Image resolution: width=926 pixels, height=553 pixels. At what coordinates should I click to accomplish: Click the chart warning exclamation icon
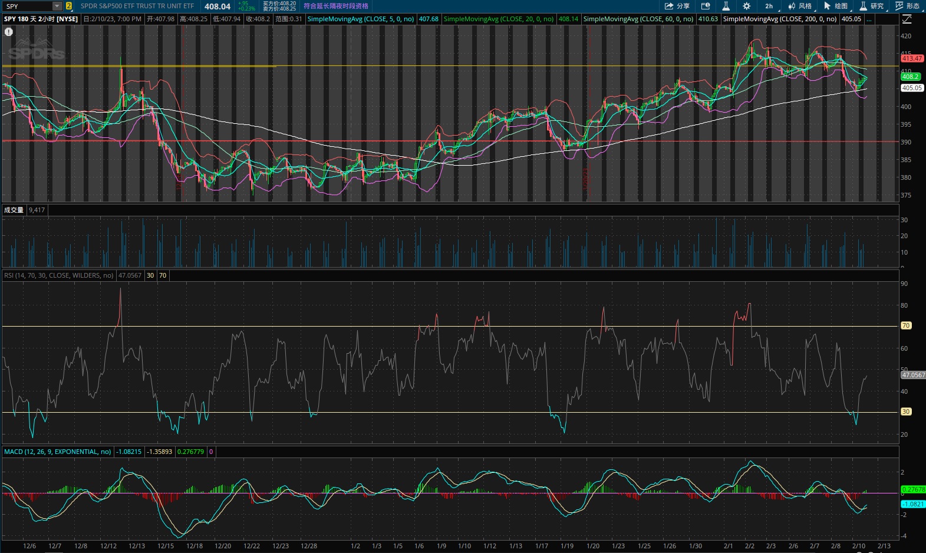click(x=9, y=32)
